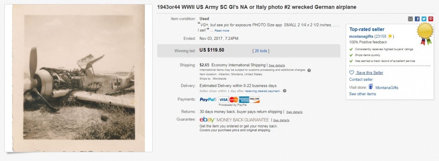Click the PayPal logo
This screenshot has height=161, width=439.
(x=208, y=99)
